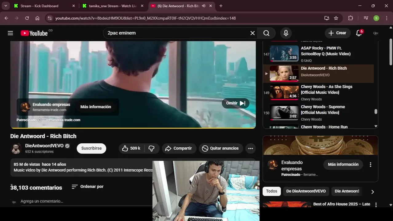This screenshot has width=393, height=221.
Task: Switch to tamika_snw Stream tab
Action: [x=113, y=6]
